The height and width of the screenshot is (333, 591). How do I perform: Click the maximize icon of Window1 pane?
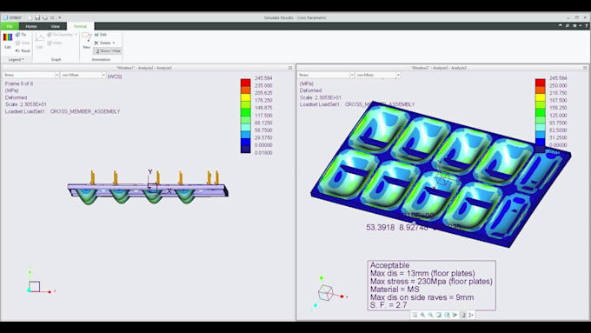[290, 68]
